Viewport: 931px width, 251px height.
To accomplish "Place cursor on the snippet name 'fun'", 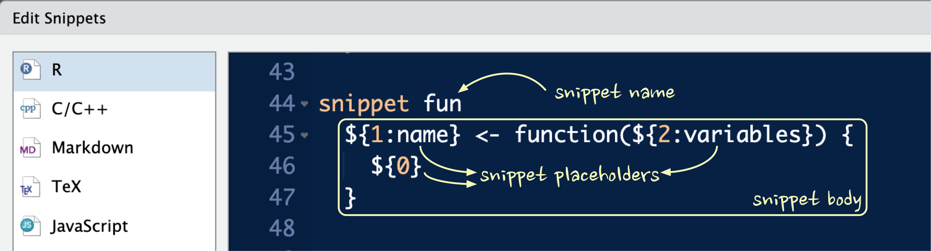I will pos(442,104).
